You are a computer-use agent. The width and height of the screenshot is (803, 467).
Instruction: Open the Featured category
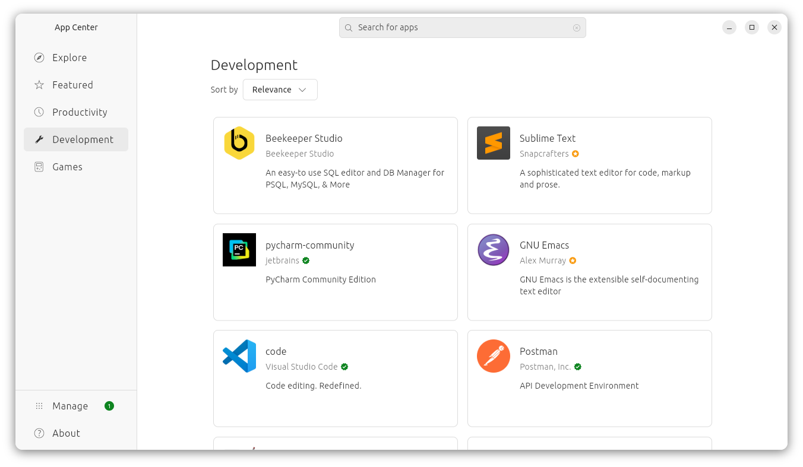[76, 85]
